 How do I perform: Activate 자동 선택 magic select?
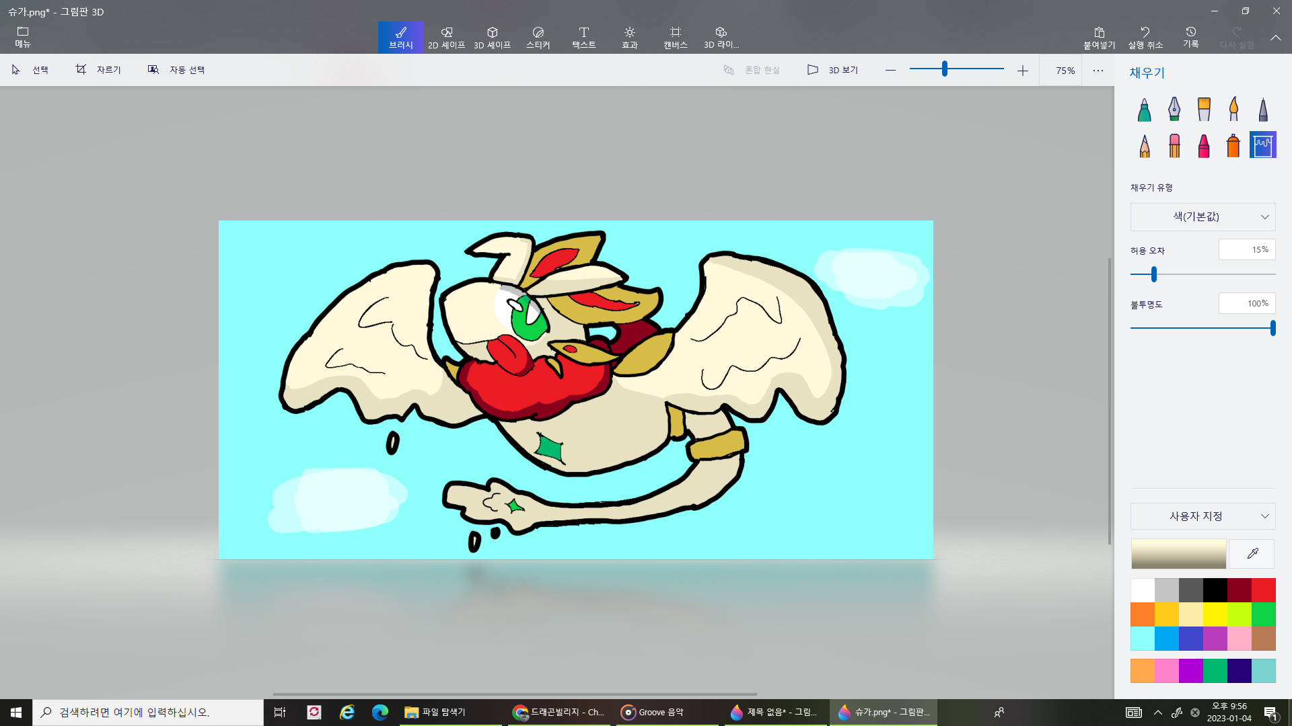coord(176,70)
